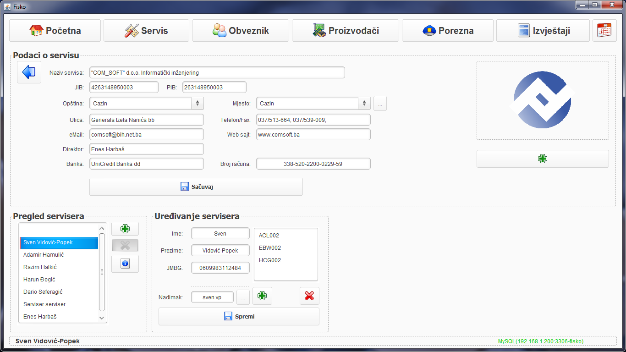Open the Početna home page

(x=55, y=31)
